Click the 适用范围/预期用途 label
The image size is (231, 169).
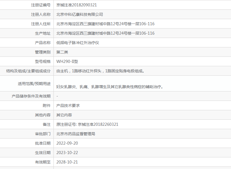pyautogui.click(x=34, y=84)
